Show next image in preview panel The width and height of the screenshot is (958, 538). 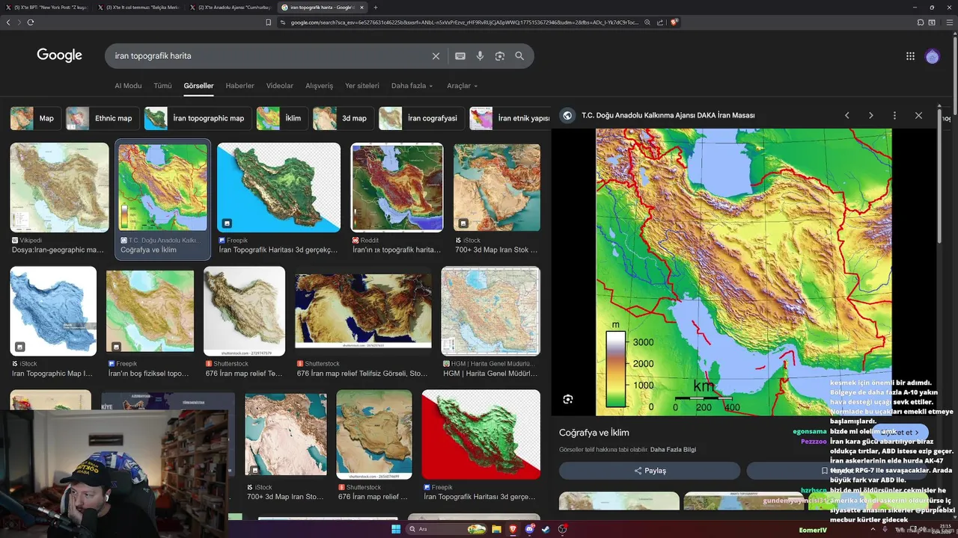tap(870, 115)
